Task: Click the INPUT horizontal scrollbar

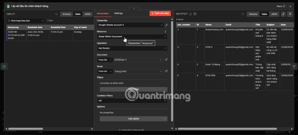Action: point(25,129)
